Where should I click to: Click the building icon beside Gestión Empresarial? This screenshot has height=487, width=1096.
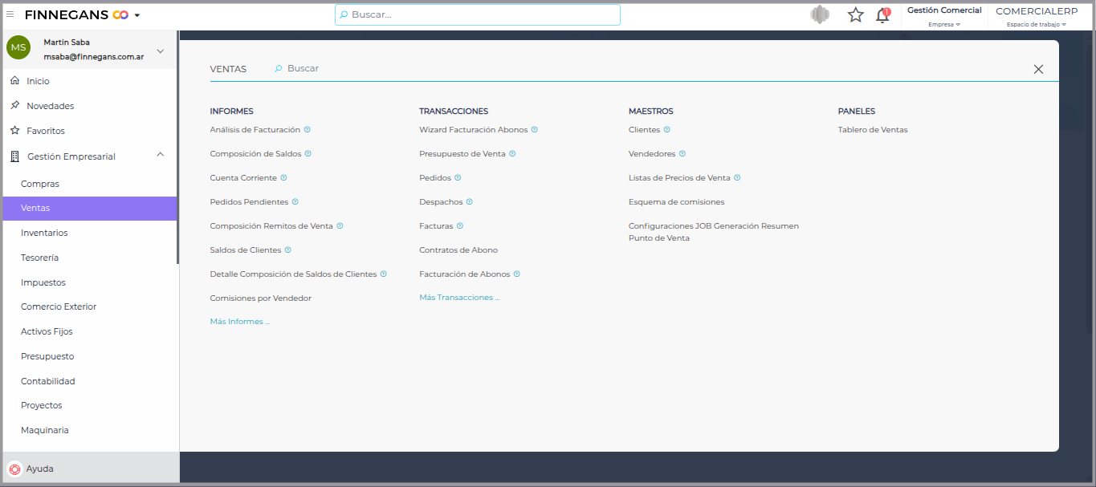coord(14,156)
